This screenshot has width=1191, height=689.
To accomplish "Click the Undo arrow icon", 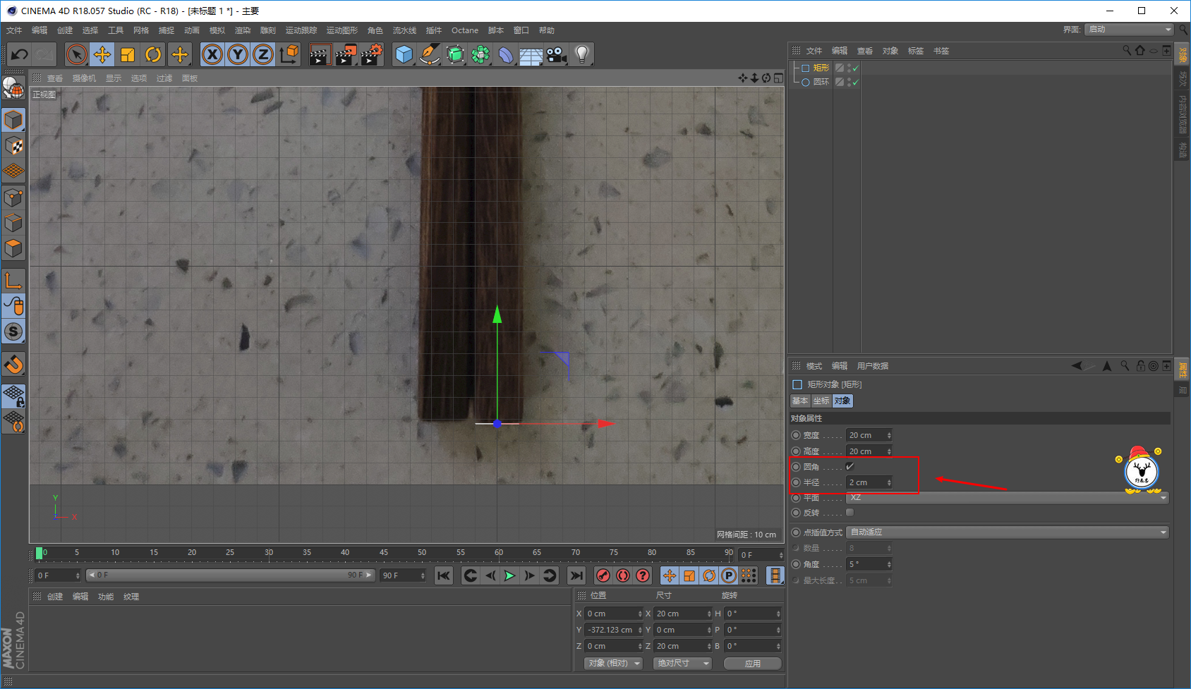I will pos(20,54).
